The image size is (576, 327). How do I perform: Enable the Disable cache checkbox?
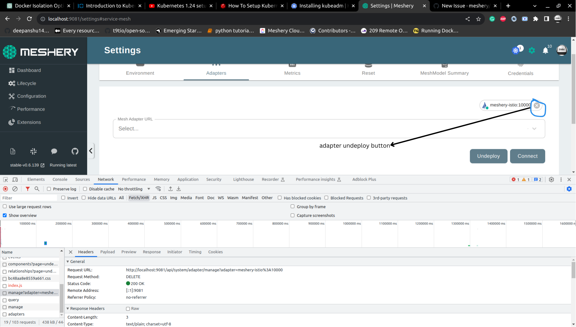[x=85, y=189]
